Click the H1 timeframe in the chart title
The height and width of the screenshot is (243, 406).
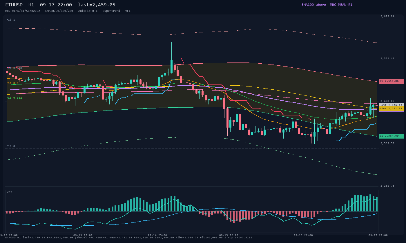pos(31,5)
